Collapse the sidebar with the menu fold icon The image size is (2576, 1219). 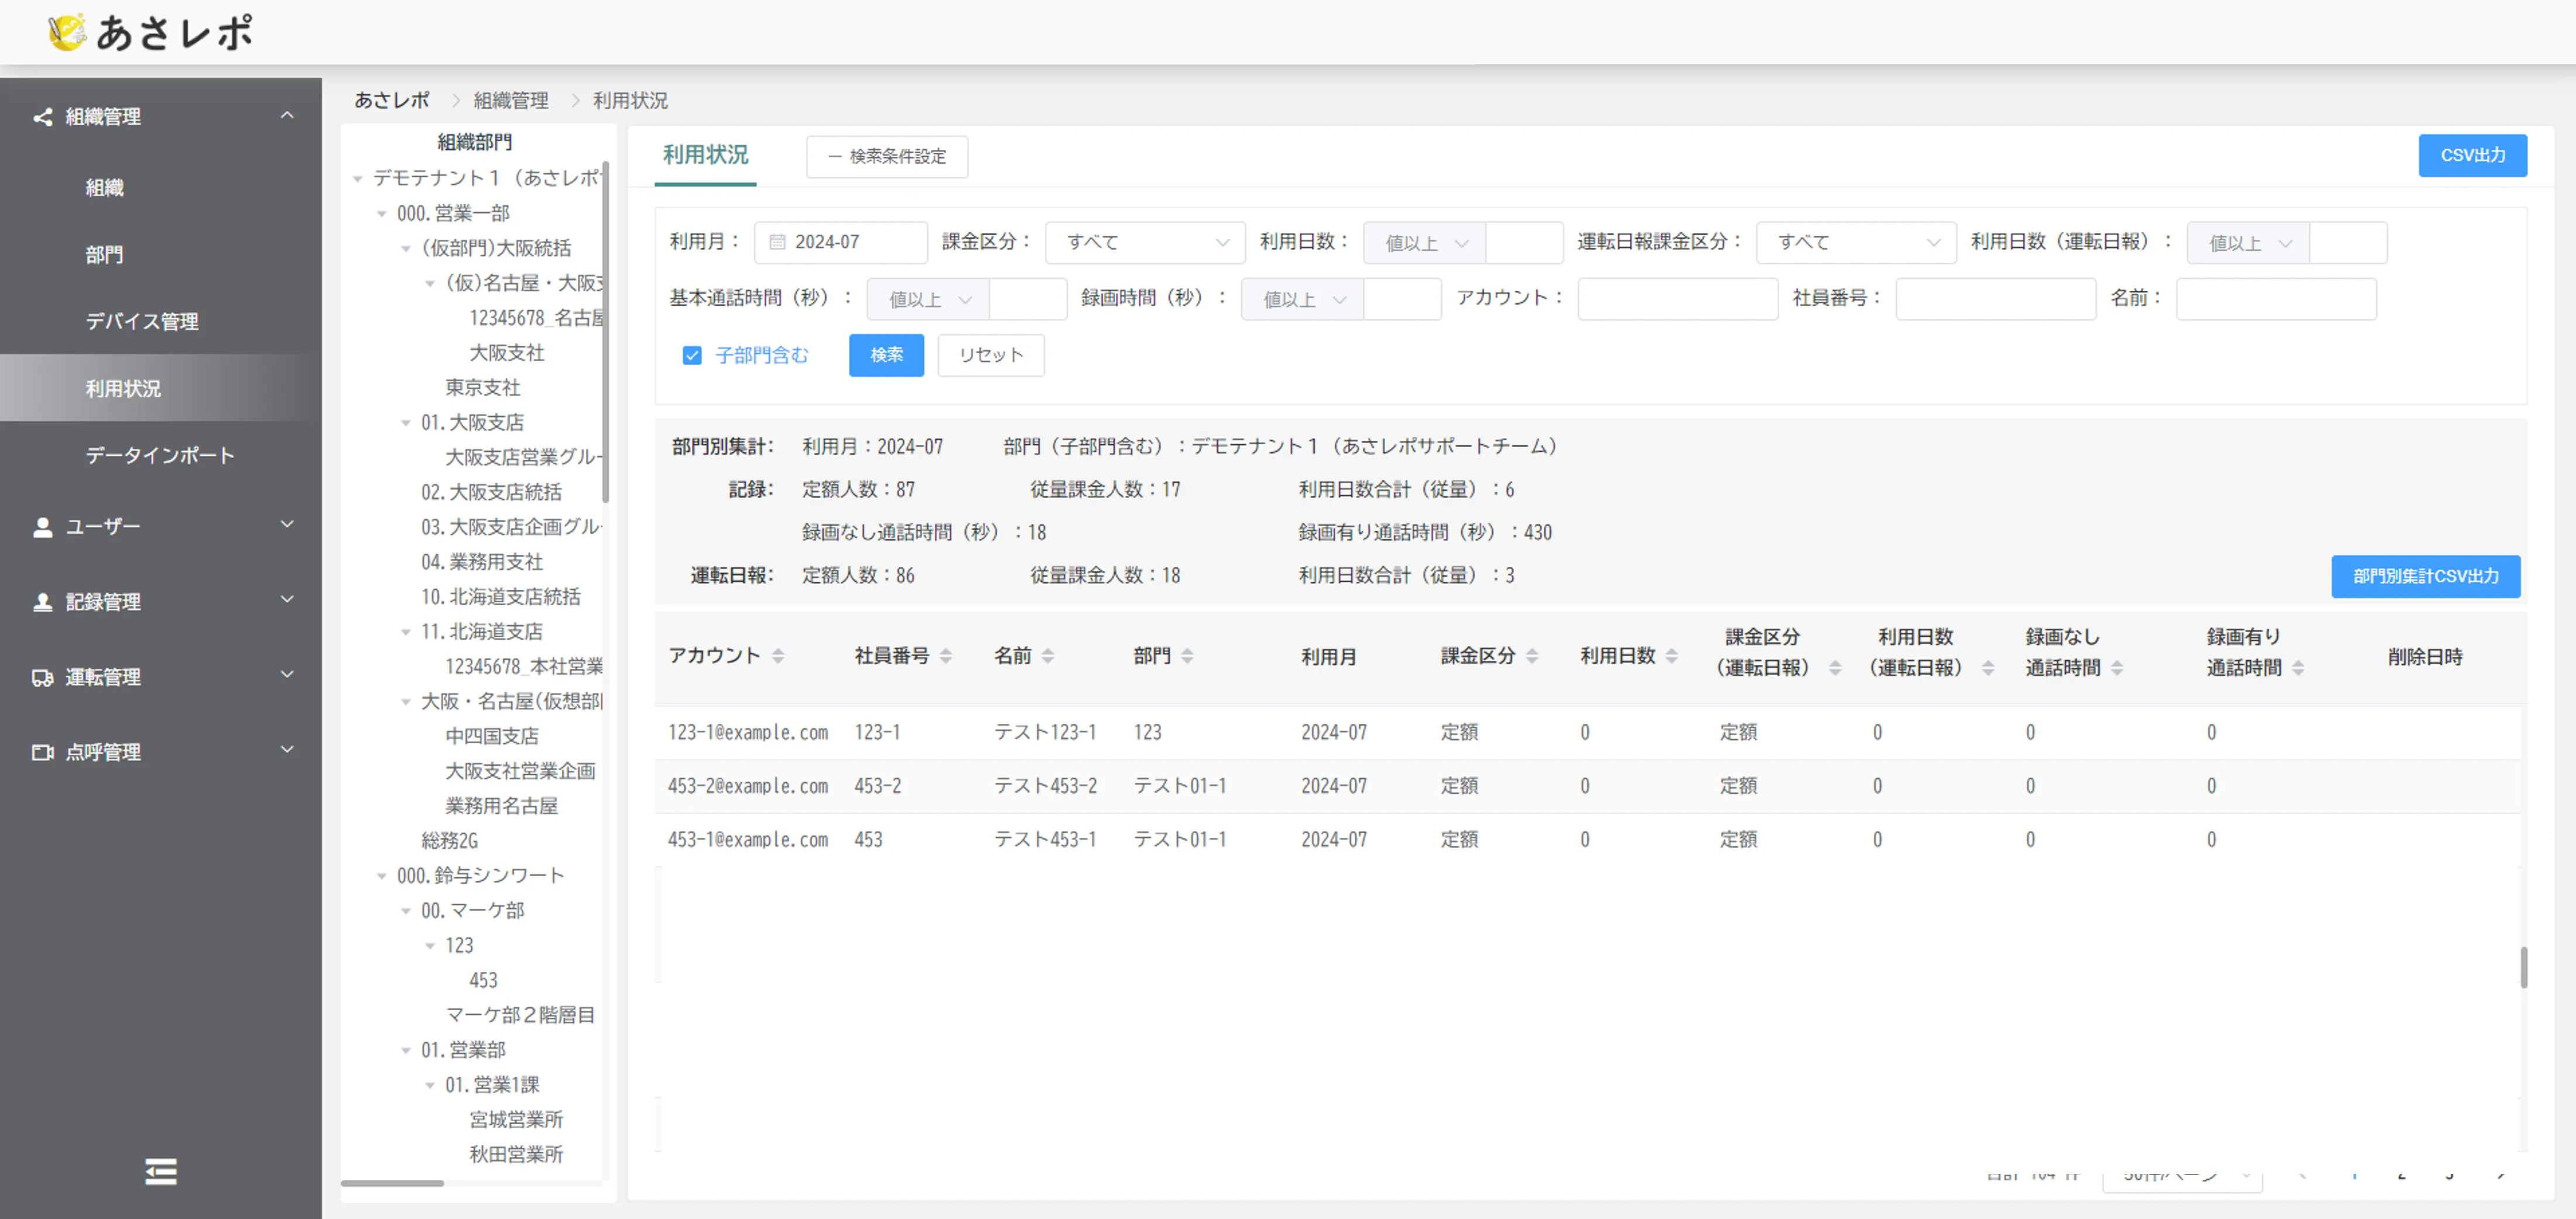tap(160, 1171)
